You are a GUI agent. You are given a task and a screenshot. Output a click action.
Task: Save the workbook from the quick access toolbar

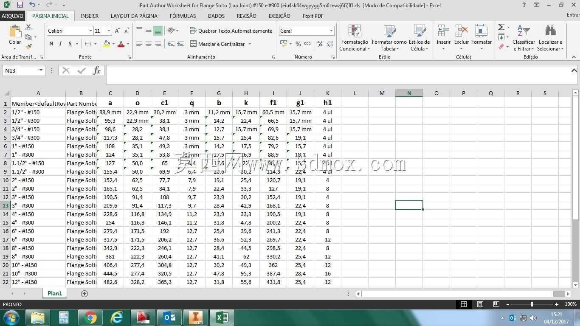20,5
